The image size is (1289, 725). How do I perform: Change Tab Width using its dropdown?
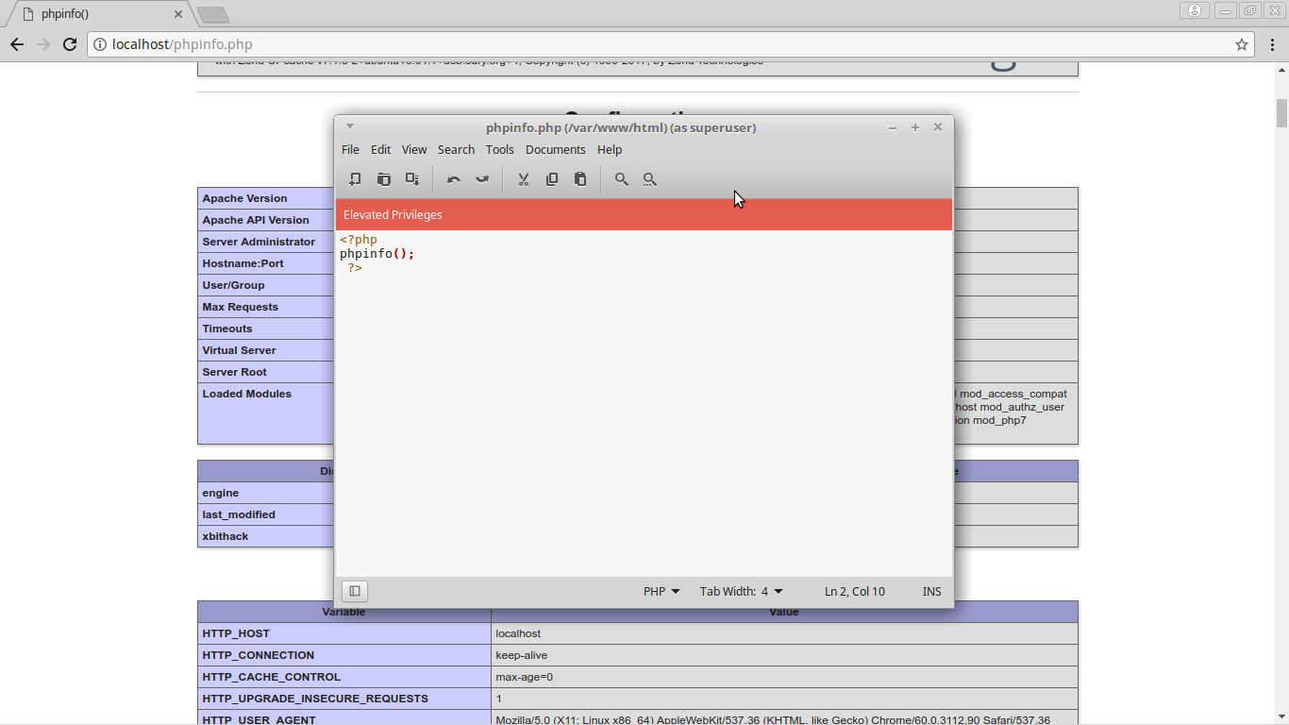pos(742,591)
